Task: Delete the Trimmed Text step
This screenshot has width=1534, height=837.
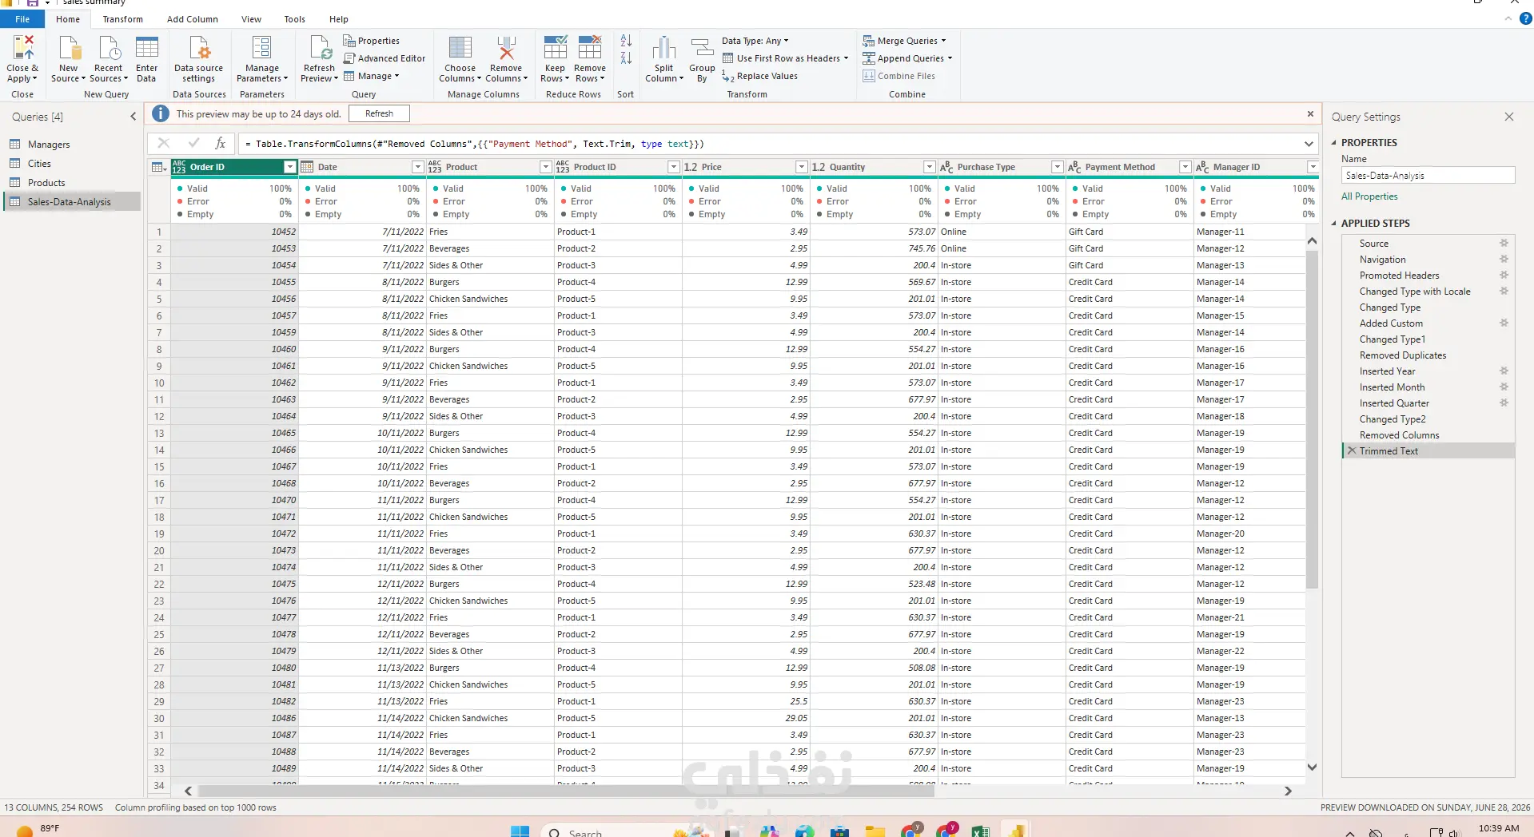Action: [x=1352, y=451]
